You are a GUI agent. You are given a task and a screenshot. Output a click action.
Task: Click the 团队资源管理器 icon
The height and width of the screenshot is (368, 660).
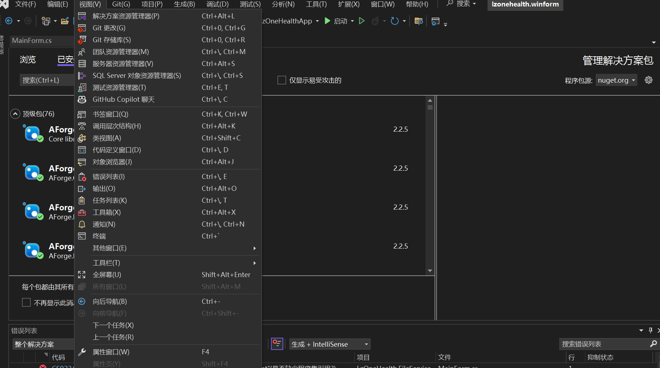[82, 52]
